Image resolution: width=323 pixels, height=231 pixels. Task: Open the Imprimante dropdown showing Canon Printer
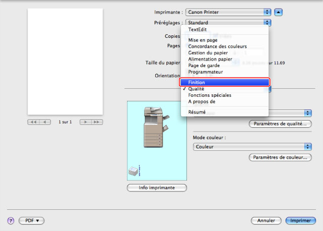click(x=228, y=12)
